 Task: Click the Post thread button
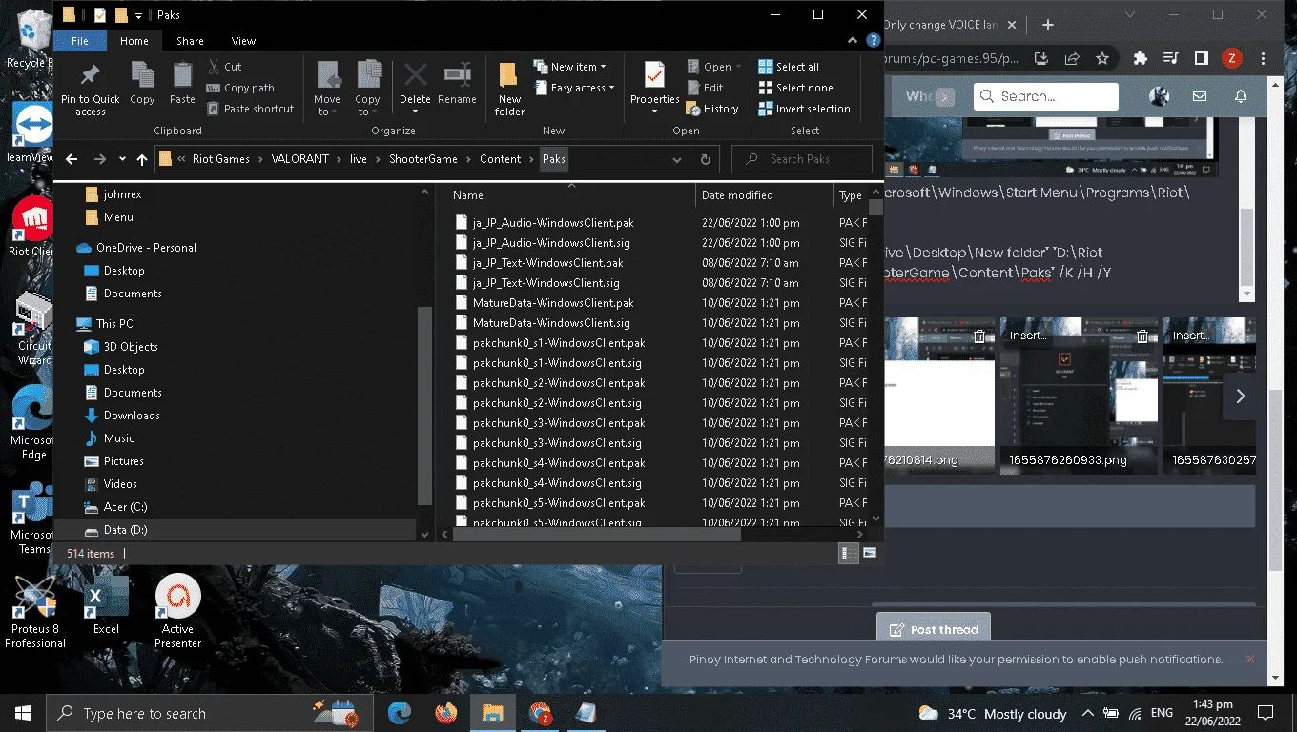click(x=934, y=629)
